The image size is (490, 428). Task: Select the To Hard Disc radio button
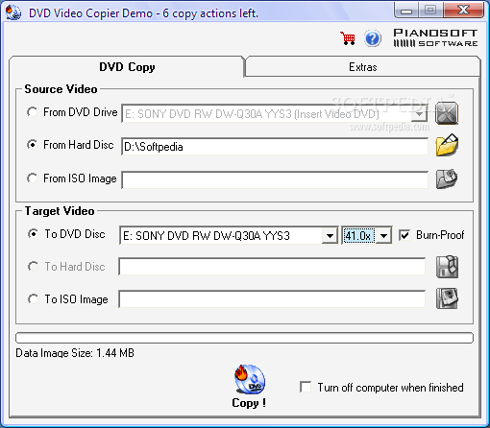33,267
